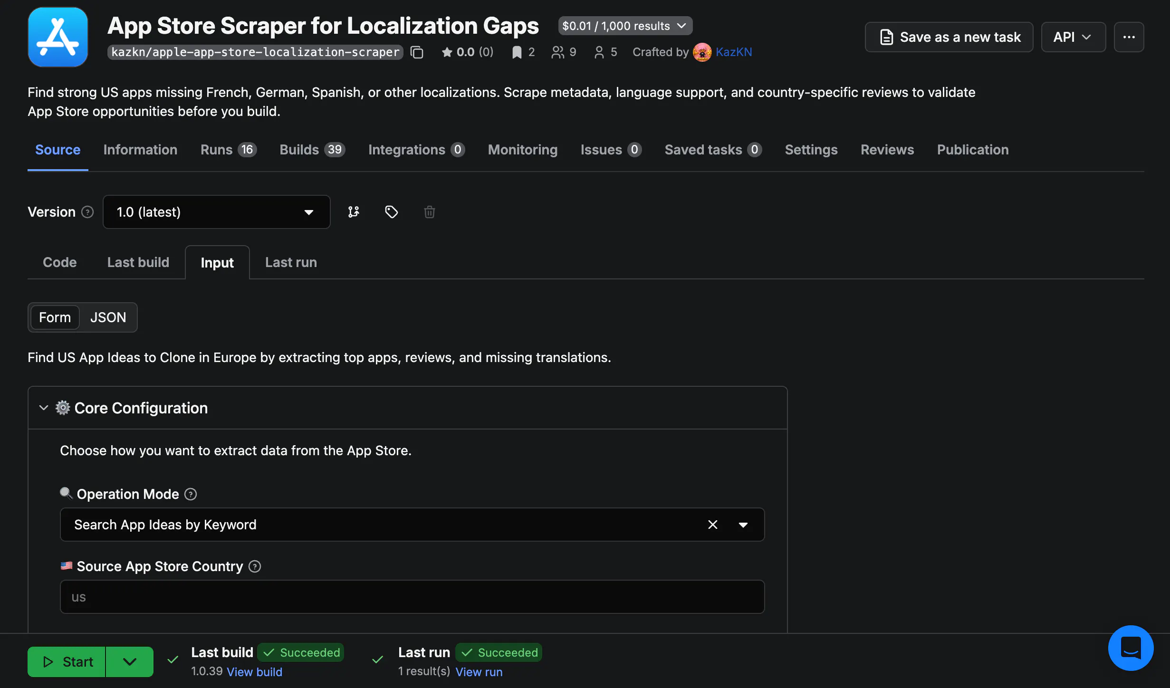Collapse the Core Configuration section
Image resolution: width=1170 pixels, height=688 pixels.
(44, 408)
